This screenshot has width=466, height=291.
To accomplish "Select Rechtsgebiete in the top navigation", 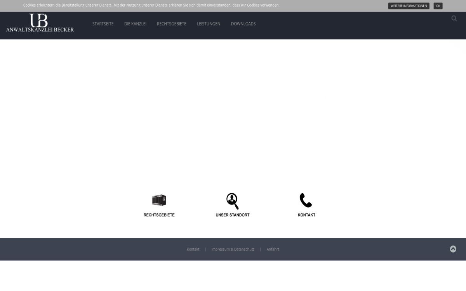I will 172,24.
